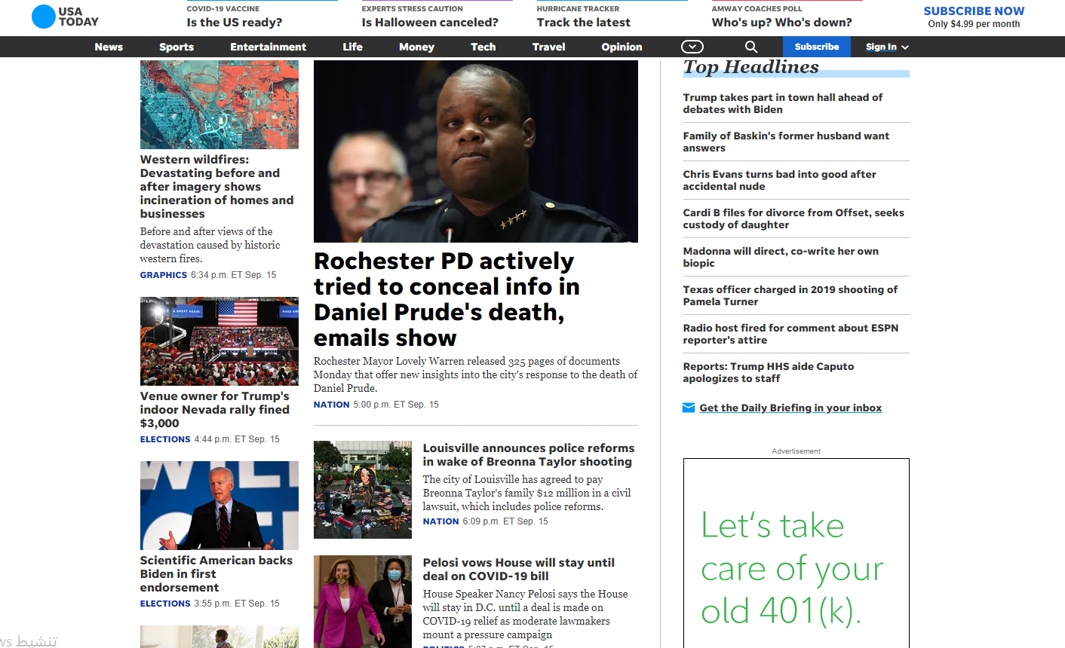Expand the more sections dropdown oval

[x=692, y=47]
